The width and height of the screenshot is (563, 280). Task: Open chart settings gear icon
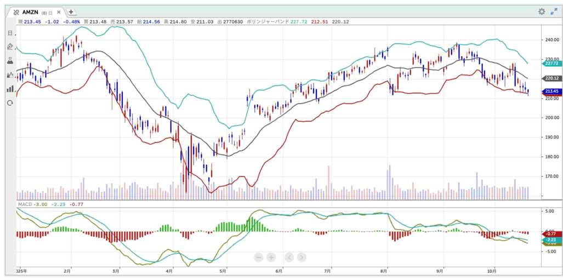tap(542, 12)
